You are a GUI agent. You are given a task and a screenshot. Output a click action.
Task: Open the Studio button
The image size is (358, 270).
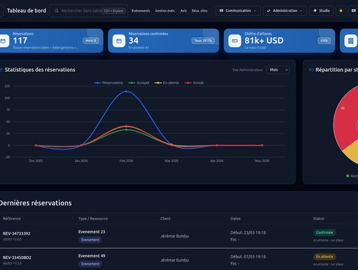pos(321,10)
